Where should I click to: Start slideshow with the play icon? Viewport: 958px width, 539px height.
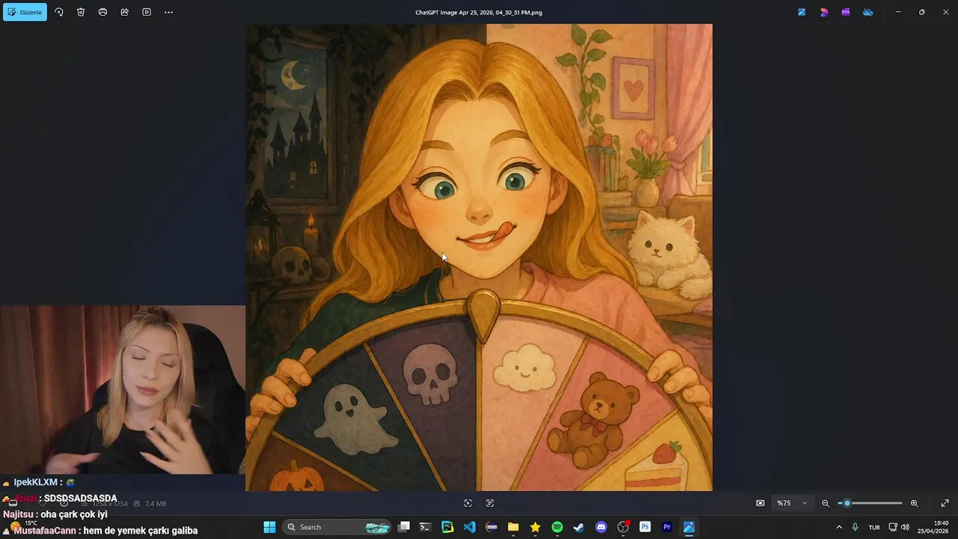(147, 12)
